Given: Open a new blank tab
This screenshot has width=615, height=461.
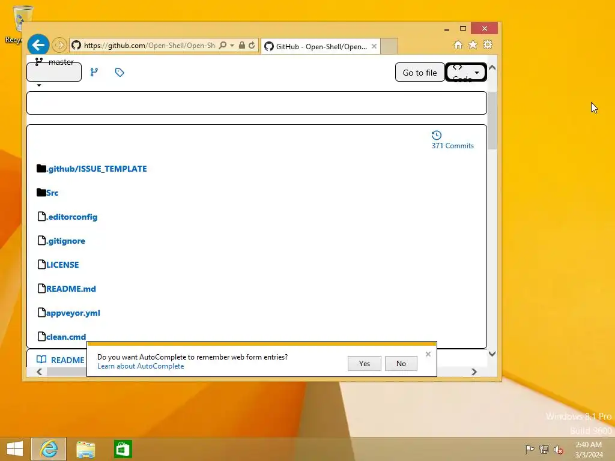Looking at the screenshot, I should click(389, 46).
